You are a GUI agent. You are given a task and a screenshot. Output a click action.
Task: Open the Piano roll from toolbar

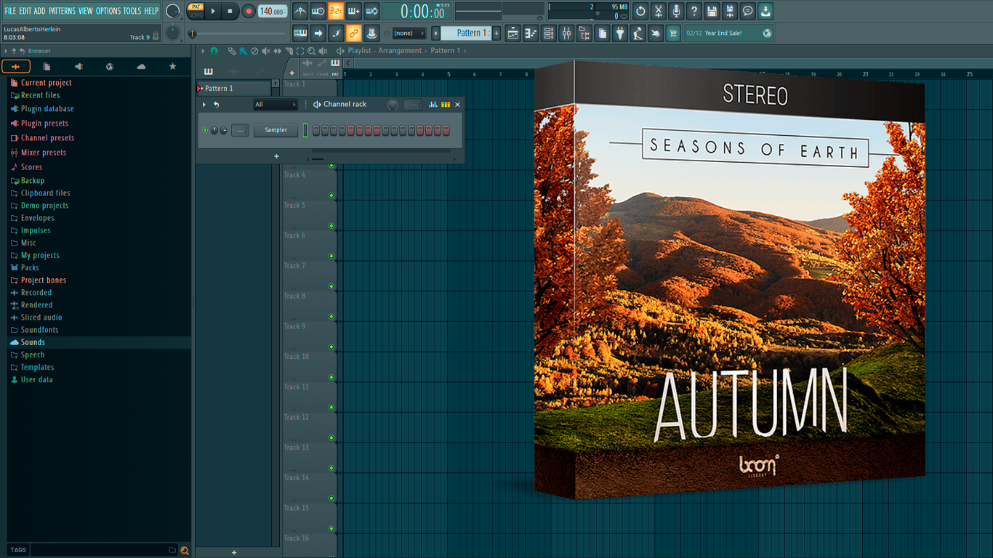coord(531,33)
